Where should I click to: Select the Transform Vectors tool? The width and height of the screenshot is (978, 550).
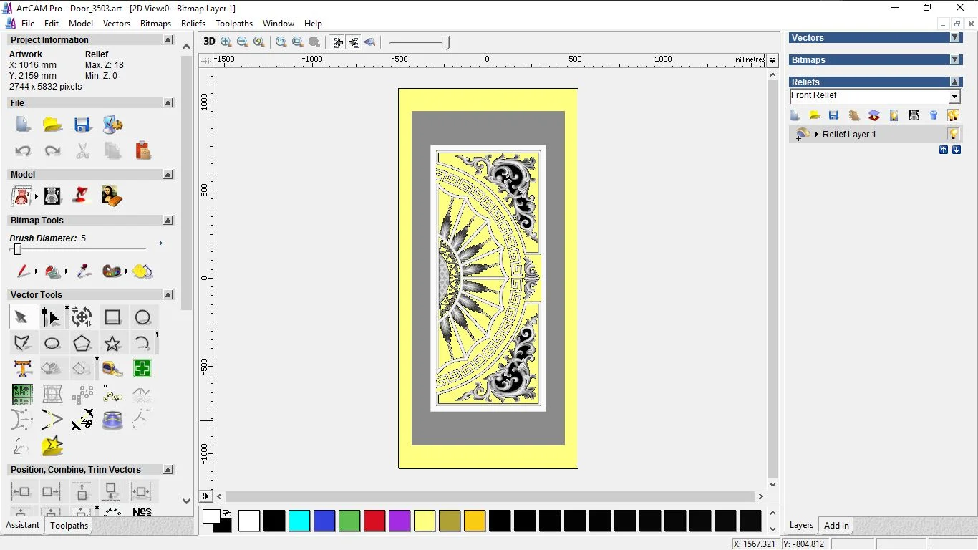[80, 317]
